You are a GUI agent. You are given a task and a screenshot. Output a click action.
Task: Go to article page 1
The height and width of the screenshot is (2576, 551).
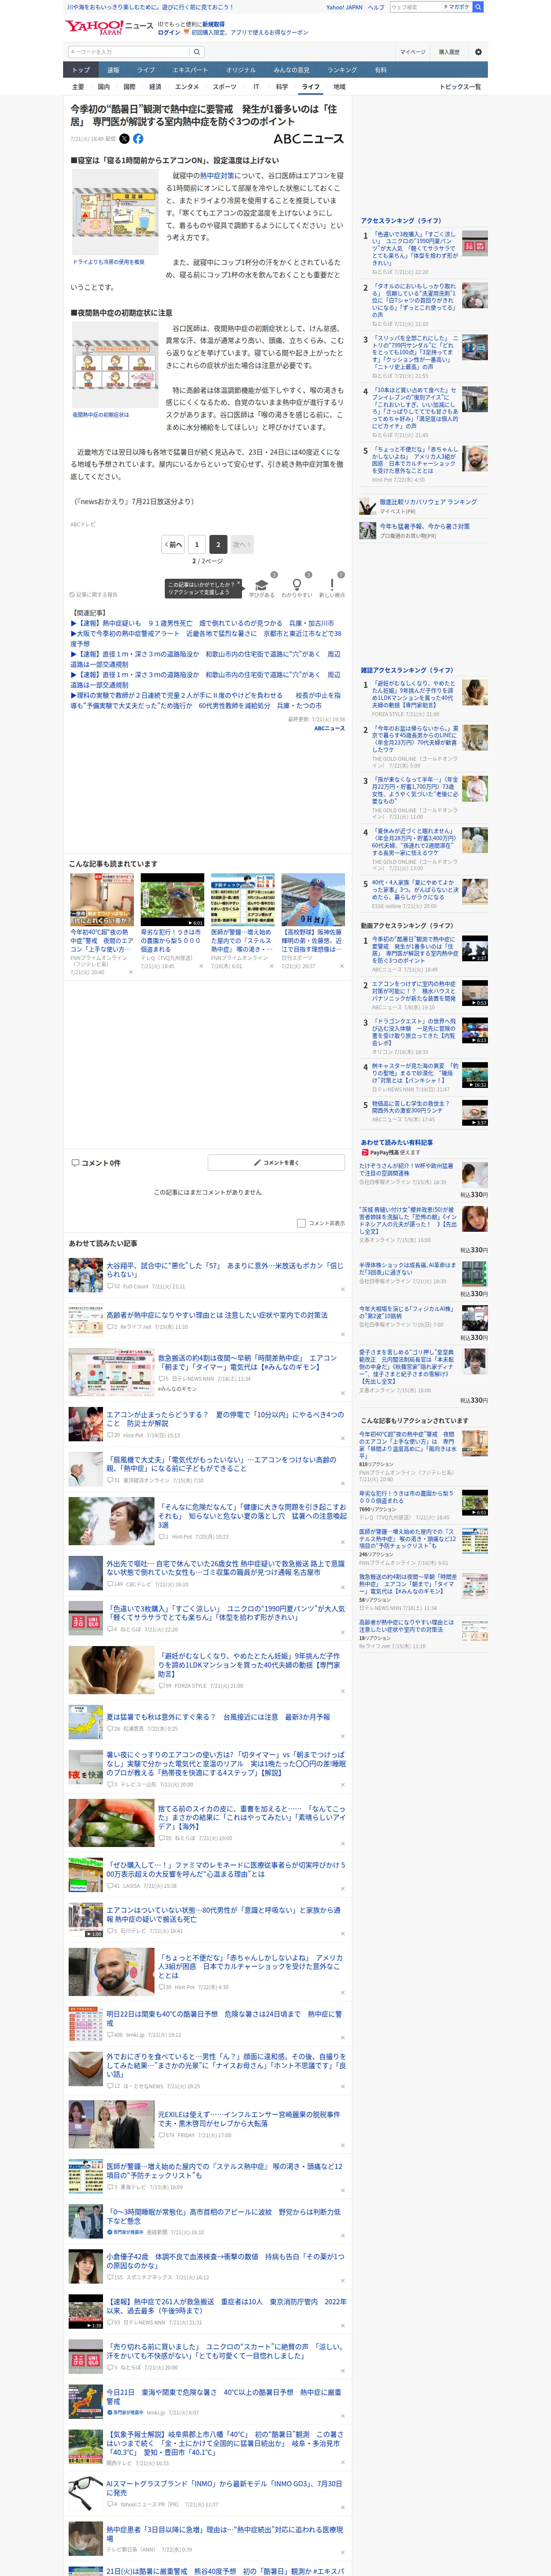197,545
